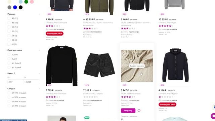
Task: Collapse the Срок доставки filter section
Action: tap(40, 50)
